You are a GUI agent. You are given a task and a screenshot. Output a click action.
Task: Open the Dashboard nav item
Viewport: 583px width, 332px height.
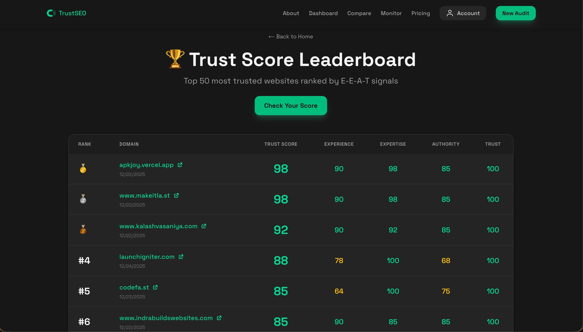tap(323, 13)
